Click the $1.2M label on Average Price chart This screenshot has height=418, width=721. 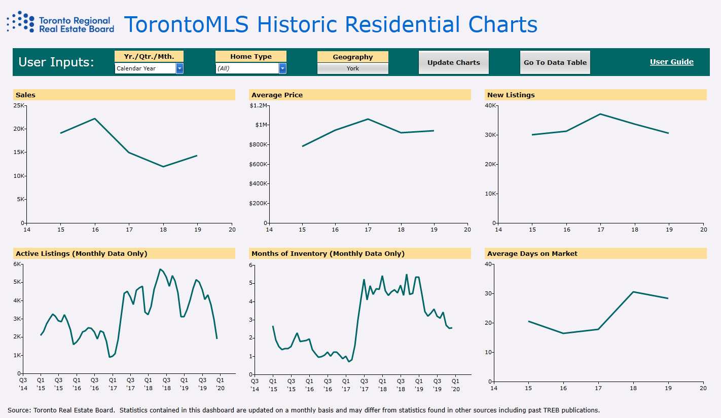coord(258,105)
